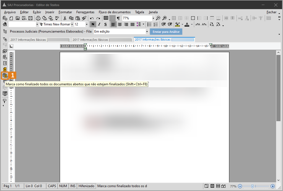
Task: Open the Fluxo de documentos menu
Action: [115, 12]
